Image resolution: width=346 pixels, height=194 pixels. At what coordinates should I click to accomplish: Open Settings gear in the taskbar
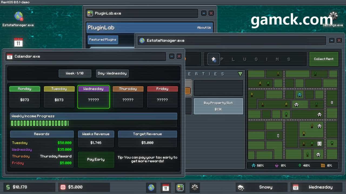pyautogui.click(x=195, y=187)
